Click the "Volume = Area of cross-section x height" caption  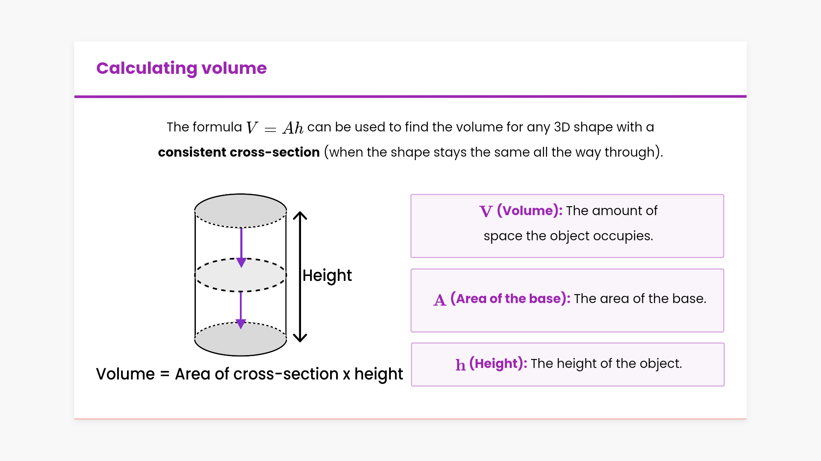click(x=249, y=374)
